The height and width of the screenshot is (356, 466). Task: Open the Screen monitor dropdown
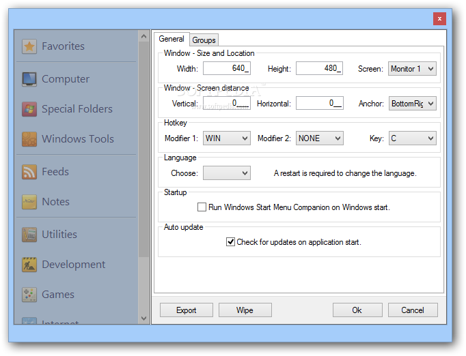click(412, 69)
